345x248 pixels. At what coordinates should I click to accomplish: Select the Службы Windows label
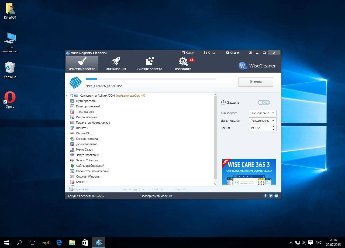point(88,176)
